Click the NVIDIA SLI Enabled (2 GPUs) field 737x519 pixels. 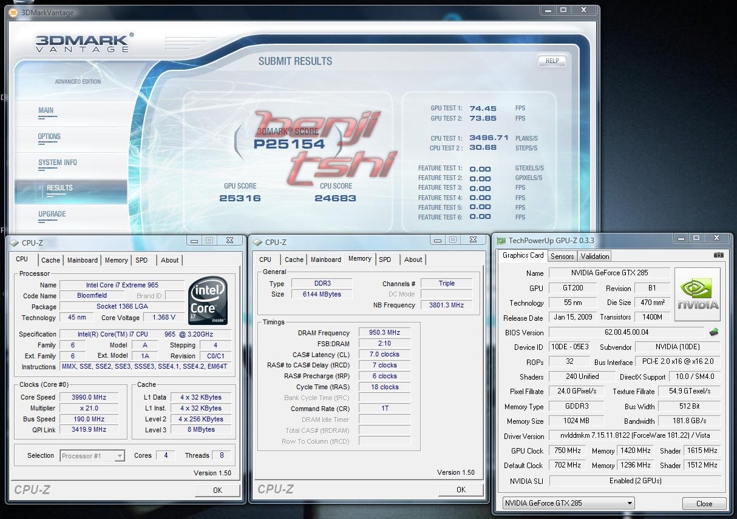tap(635, 481)
